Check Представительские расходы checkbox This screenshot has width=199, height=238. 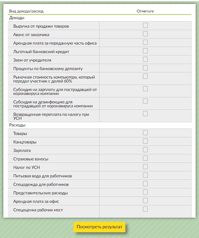click(145, 192)
